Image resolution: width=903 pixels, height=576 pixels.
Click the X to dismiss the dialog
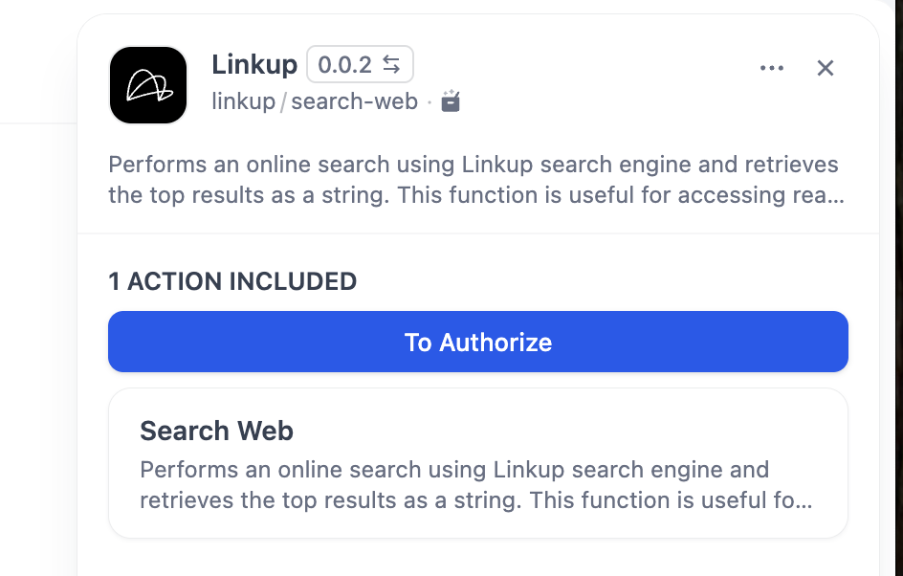(x=825, y=67)
